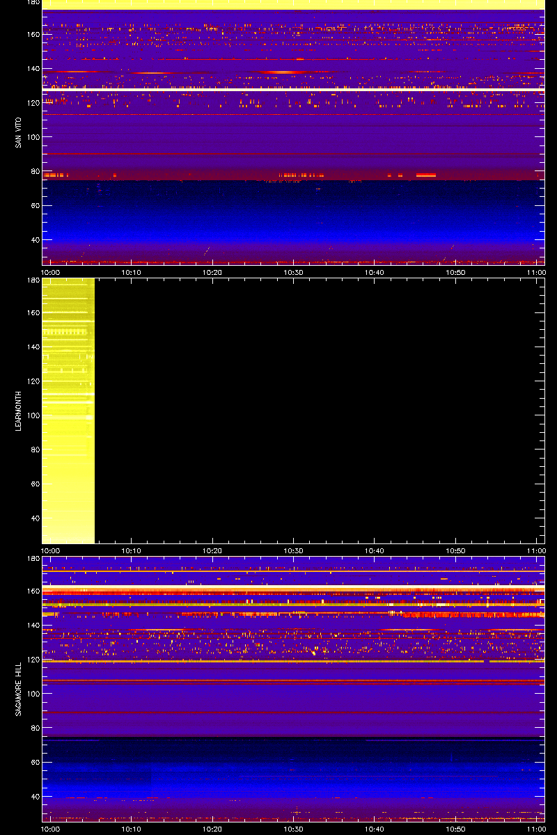Screen dimensions: 557x835
Task: Click the SAGAMORE HILL station label
Action: click(x=18, y=689)
